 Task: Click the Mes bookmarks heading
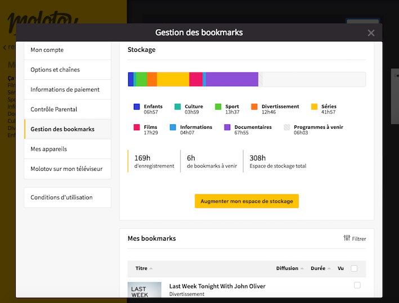(x=151, y=238)
